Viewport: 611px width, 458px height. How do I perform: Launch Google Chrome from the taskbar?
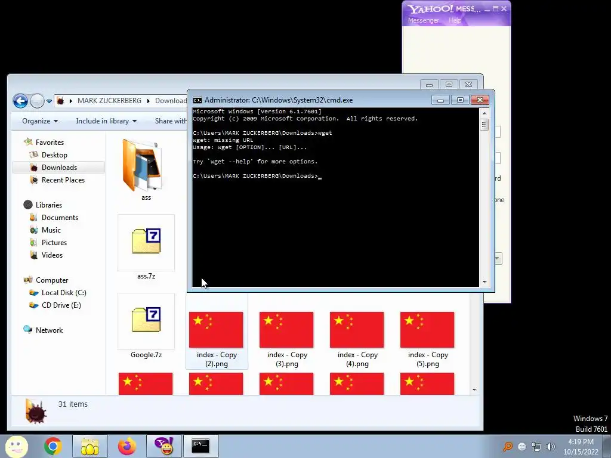point(53,446)
